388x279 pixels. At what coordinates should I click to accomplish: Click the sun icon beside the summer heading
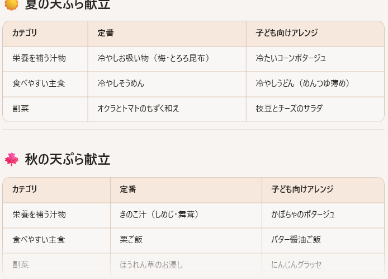click(11, 4)
